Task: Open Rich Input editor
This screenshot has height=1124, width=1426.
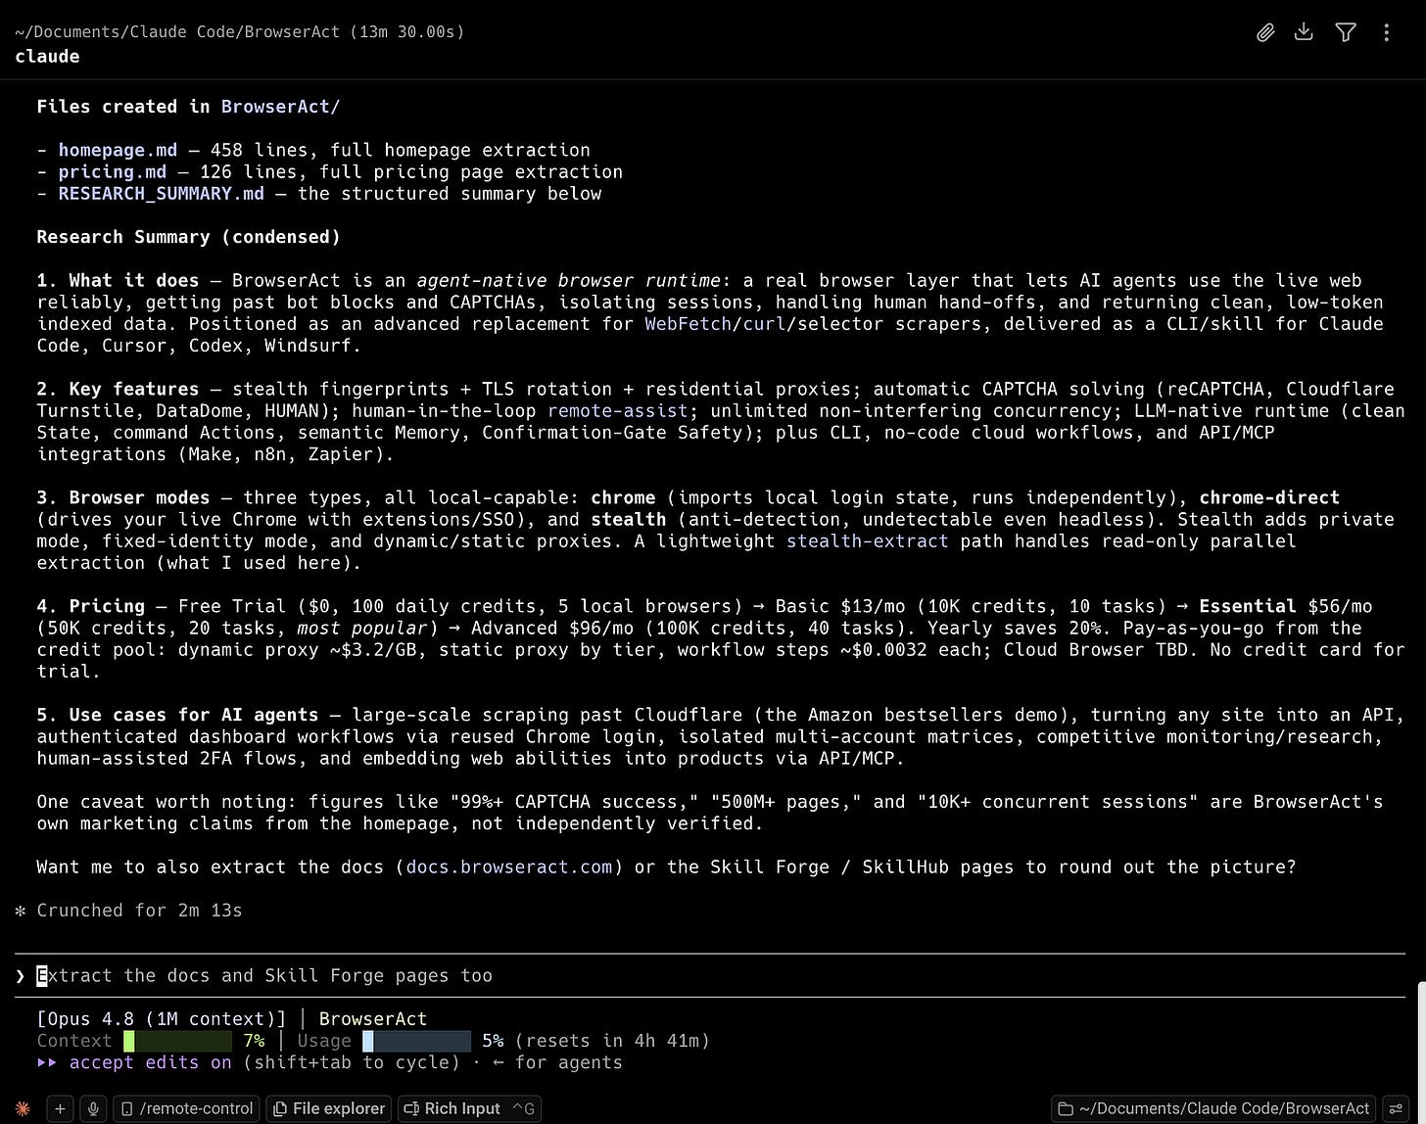Action: coord(469,1108)
